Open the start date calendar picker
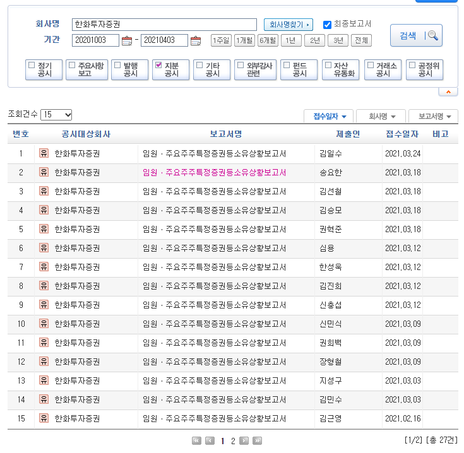The height and width of the screenshot is (453, 464). coord(127,40)
